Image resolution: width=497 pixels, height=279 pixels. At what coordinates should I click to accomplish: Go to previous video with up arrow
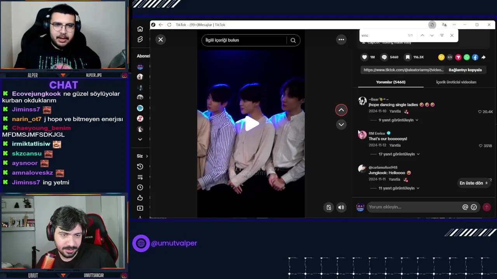tap(341, 110)
